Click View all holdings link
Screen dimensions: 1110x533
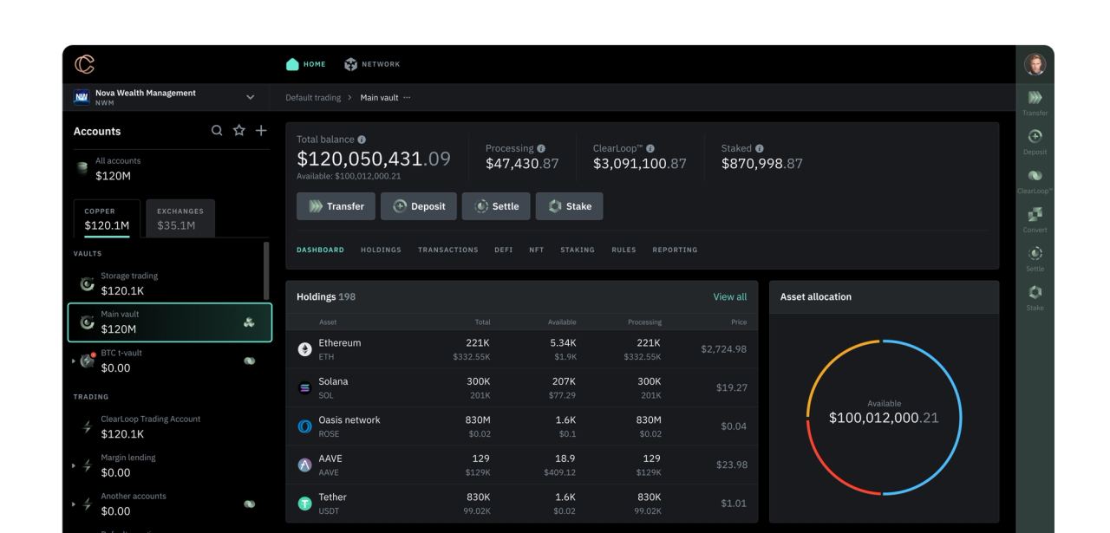pyautogui.click(x=729, y=296)
